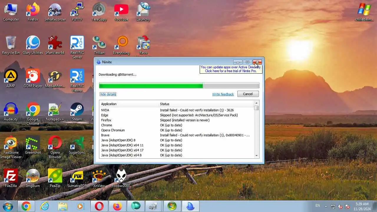Select the chilledwin desktop icon
This screenshot has height=212, width=377.
[364, 12]
